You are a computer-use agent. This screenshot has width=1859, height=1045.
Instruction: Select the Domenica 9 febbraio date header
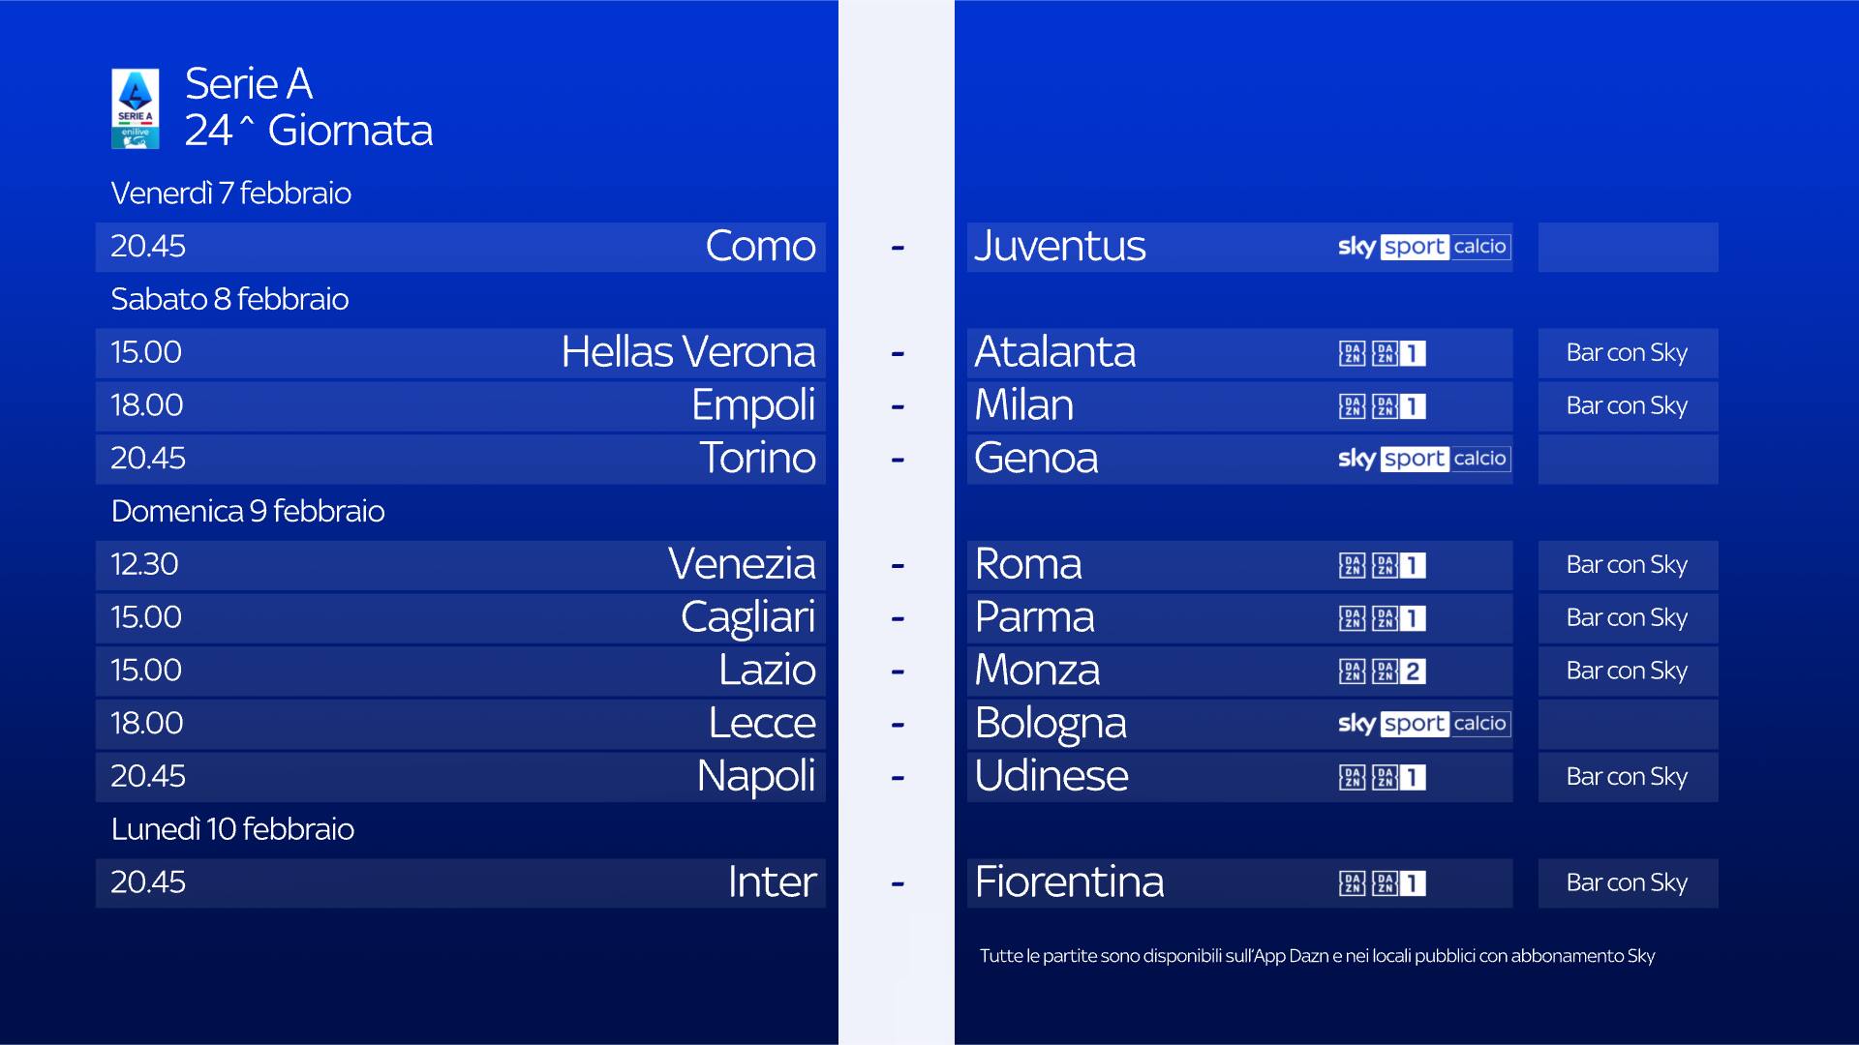(248, 511)
